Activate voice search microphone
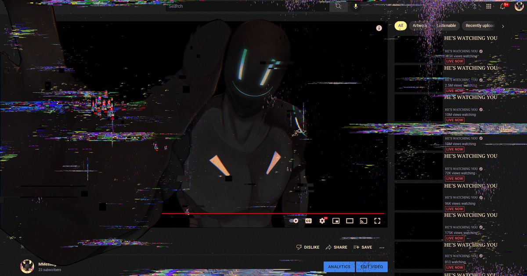This screenshot has width=527, height=276. (x=356, y=6)
